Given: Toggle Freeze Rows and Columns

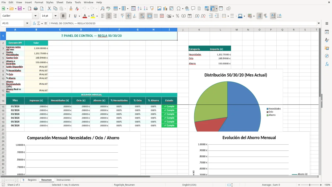Looking at the screenshot, I should point(212,9).
